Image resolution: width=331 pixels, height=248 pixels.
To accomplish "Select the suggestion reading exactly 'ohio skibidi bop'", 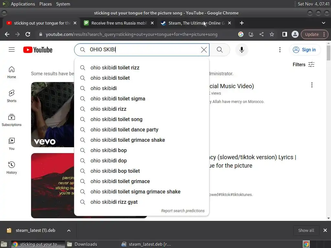I will [142, 150].
